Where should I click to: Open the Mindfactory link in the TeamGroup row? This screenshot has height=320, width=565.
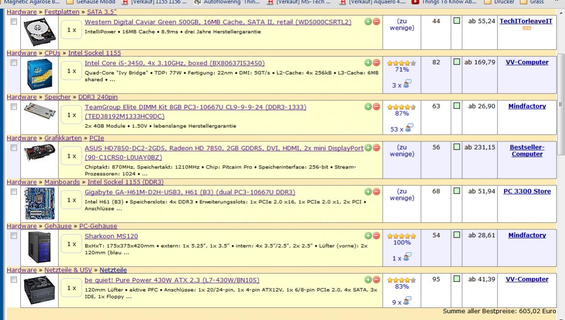pyautogui.click(x=527, y=106)
